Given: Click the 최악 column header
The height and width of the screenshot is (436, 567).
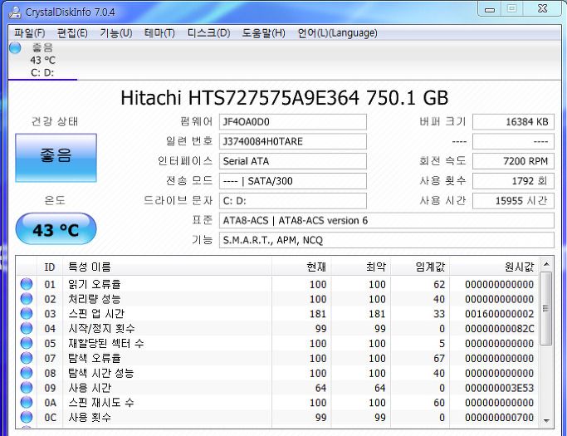Looking at the screenshot, I should click(x=361, y=267).
